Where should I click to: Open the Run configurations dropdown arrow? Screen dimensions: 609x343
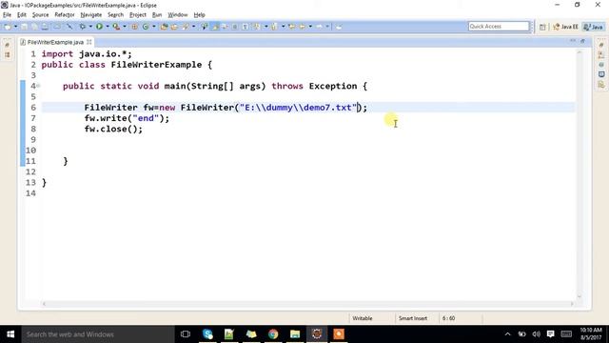click(x=108, y=27)
